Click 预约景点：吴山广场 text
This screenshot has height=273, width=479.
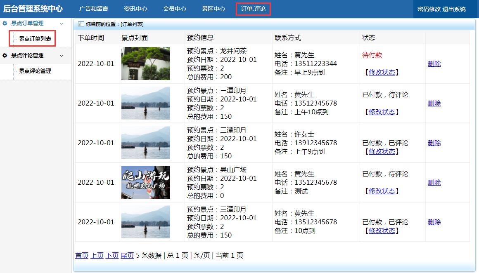point(217,169)
